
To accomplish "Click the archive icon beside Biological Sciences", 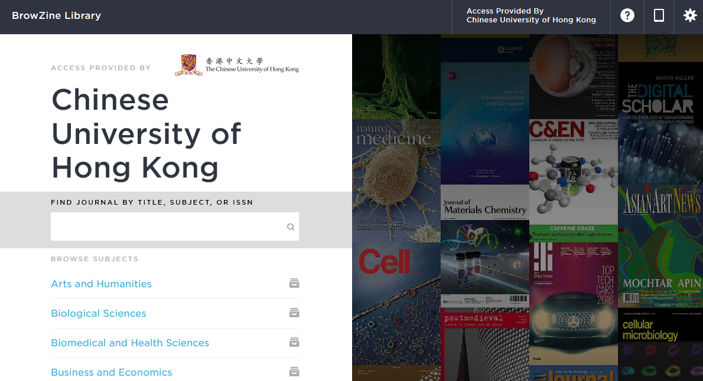I will (294, 313).
